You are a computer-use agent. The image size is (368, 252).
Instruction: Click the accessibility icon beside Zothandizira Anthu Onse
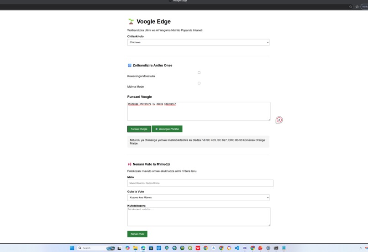pyautogui.click(x=129, y=65)
